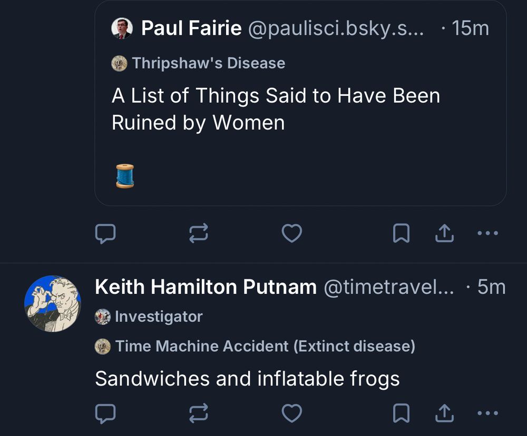Share Paul Fairie's post

444,233
